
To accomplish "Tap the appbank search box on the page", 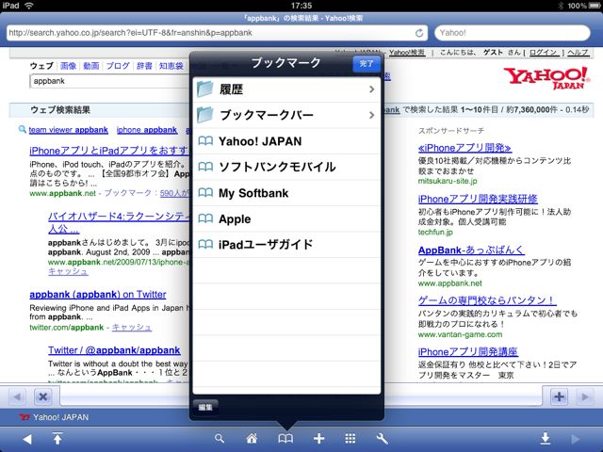I will pos(109,81).
